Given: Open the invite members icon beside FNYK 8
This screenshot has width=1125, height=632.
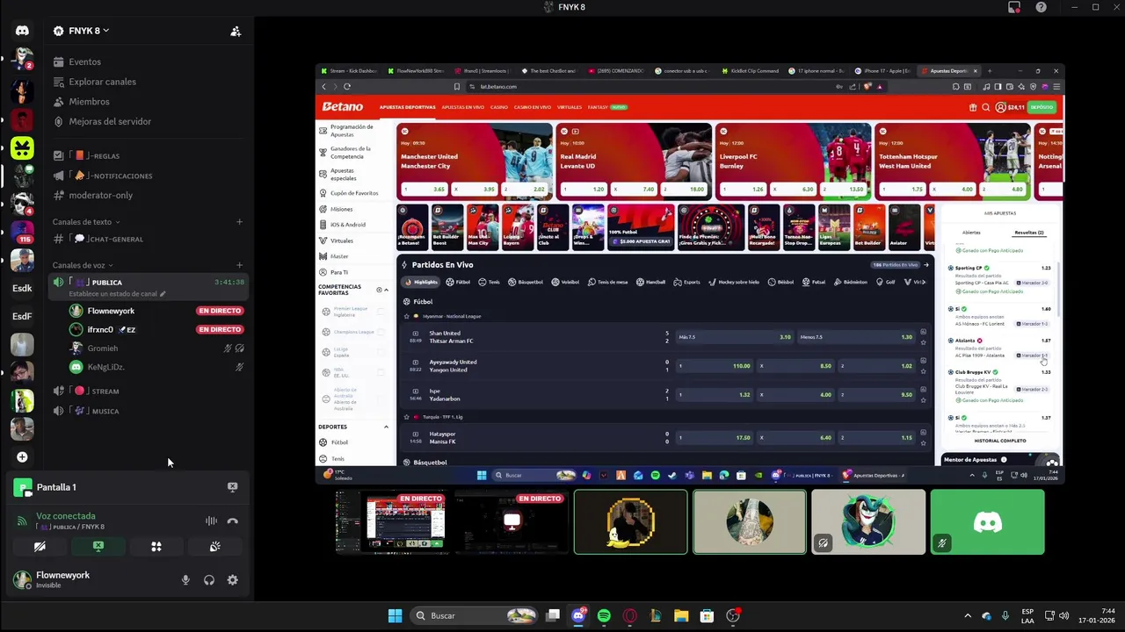Looking at the screenshot, I should [x=236, y=31].
